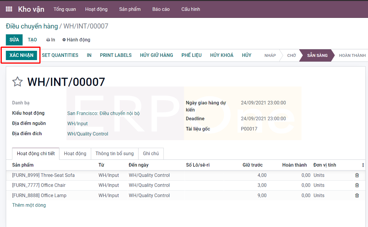
Task: Open WH/Quality Control destination link
Action: pos(88,134)
